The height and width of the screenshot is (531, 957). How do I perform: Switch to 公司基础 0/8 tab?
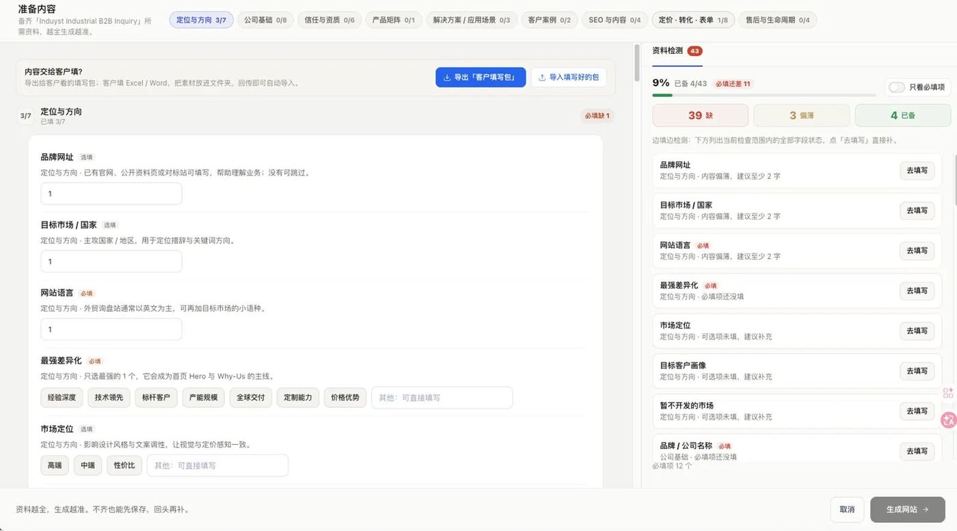[x=265, y=20]
